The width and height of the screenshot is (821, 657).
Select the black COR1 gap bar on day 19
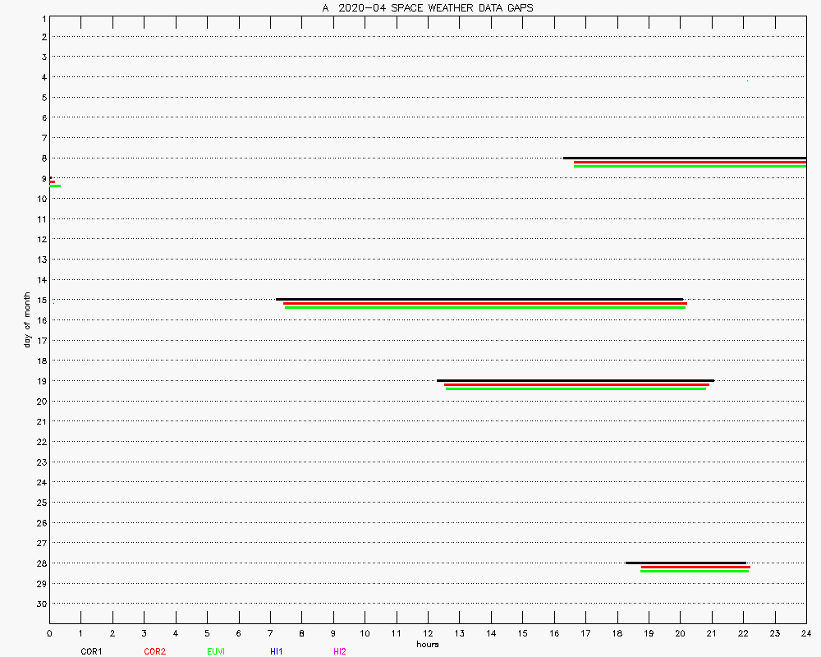tap(576, 380)
